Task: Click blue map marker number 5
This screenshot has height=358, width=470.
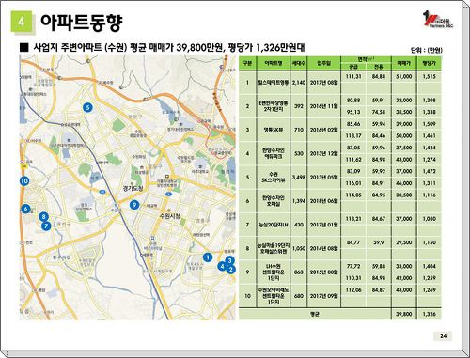Action: (87, 107)
